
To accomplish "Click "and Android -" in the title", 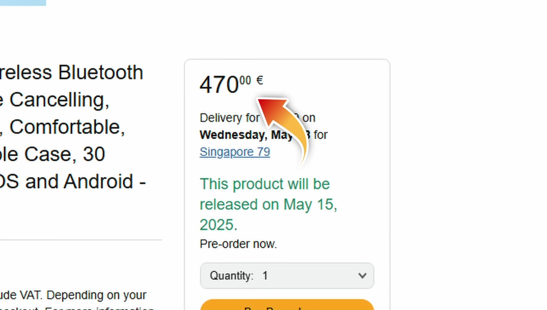I will pyautogui.click(x=85, y=181).
